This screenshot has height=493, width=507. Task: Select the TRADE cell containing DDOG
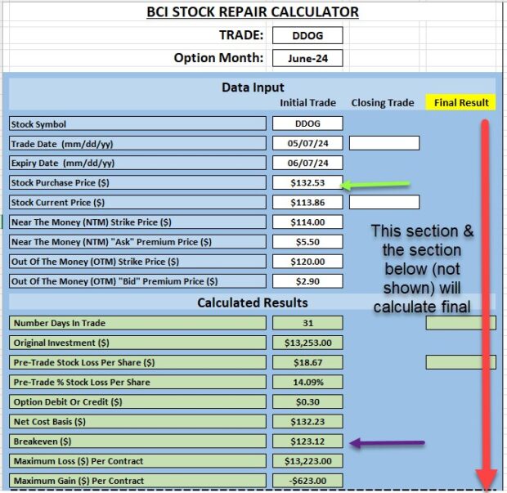point(307,35)
